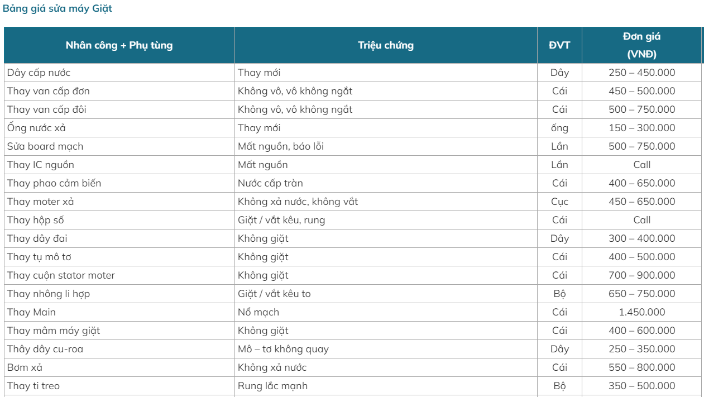Click the 'Nhân công + Phụ tùng' column header

coord(119,45)
